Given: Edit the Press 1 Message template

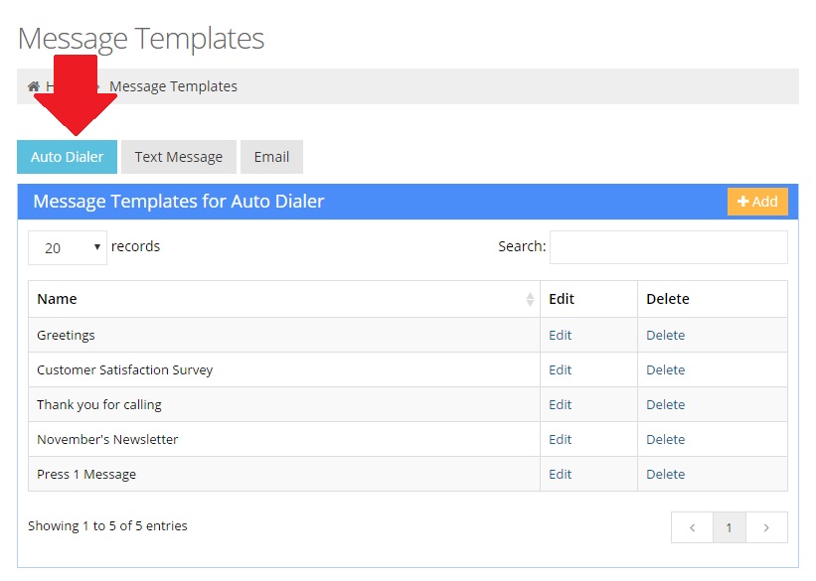Looking at the screenshot, I should [x=560, y=474].
